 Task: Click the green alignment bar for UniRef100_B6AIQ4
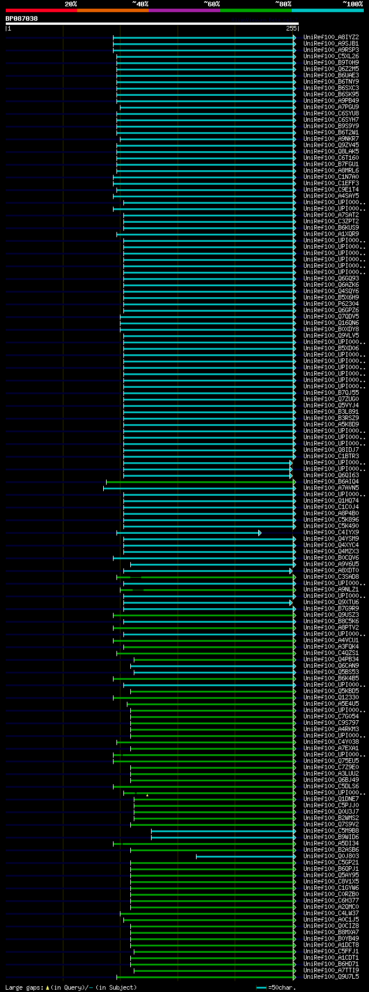coord(201,482)
